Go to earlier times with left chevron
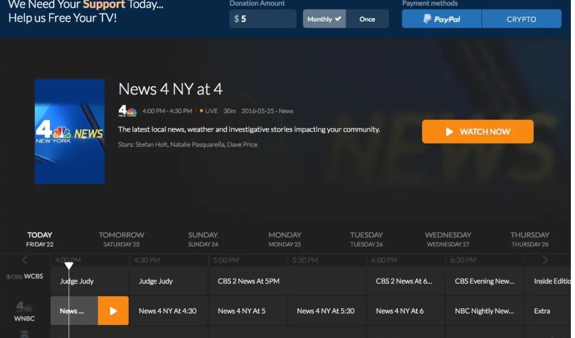The width and height of the screenshot is (575, 338). coord(25,260)
